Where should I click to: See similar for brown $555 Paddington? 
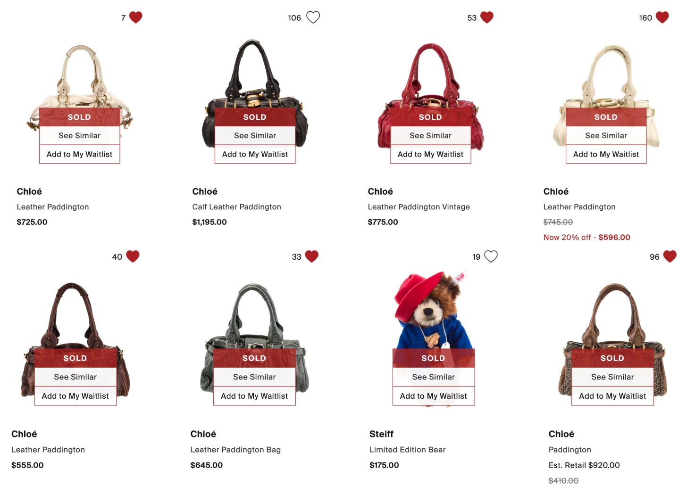(75, 377)
